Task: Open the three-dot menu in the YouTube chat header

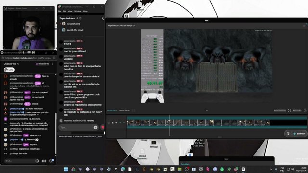Action: [x=53, y=64]
